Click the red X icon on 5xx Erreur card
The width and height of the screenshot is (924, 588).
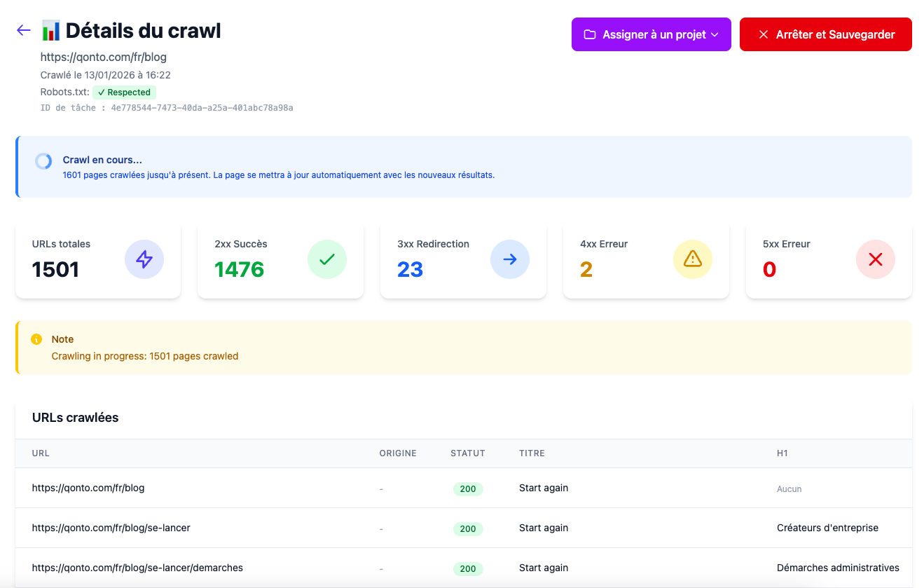[x=875, y=259]
